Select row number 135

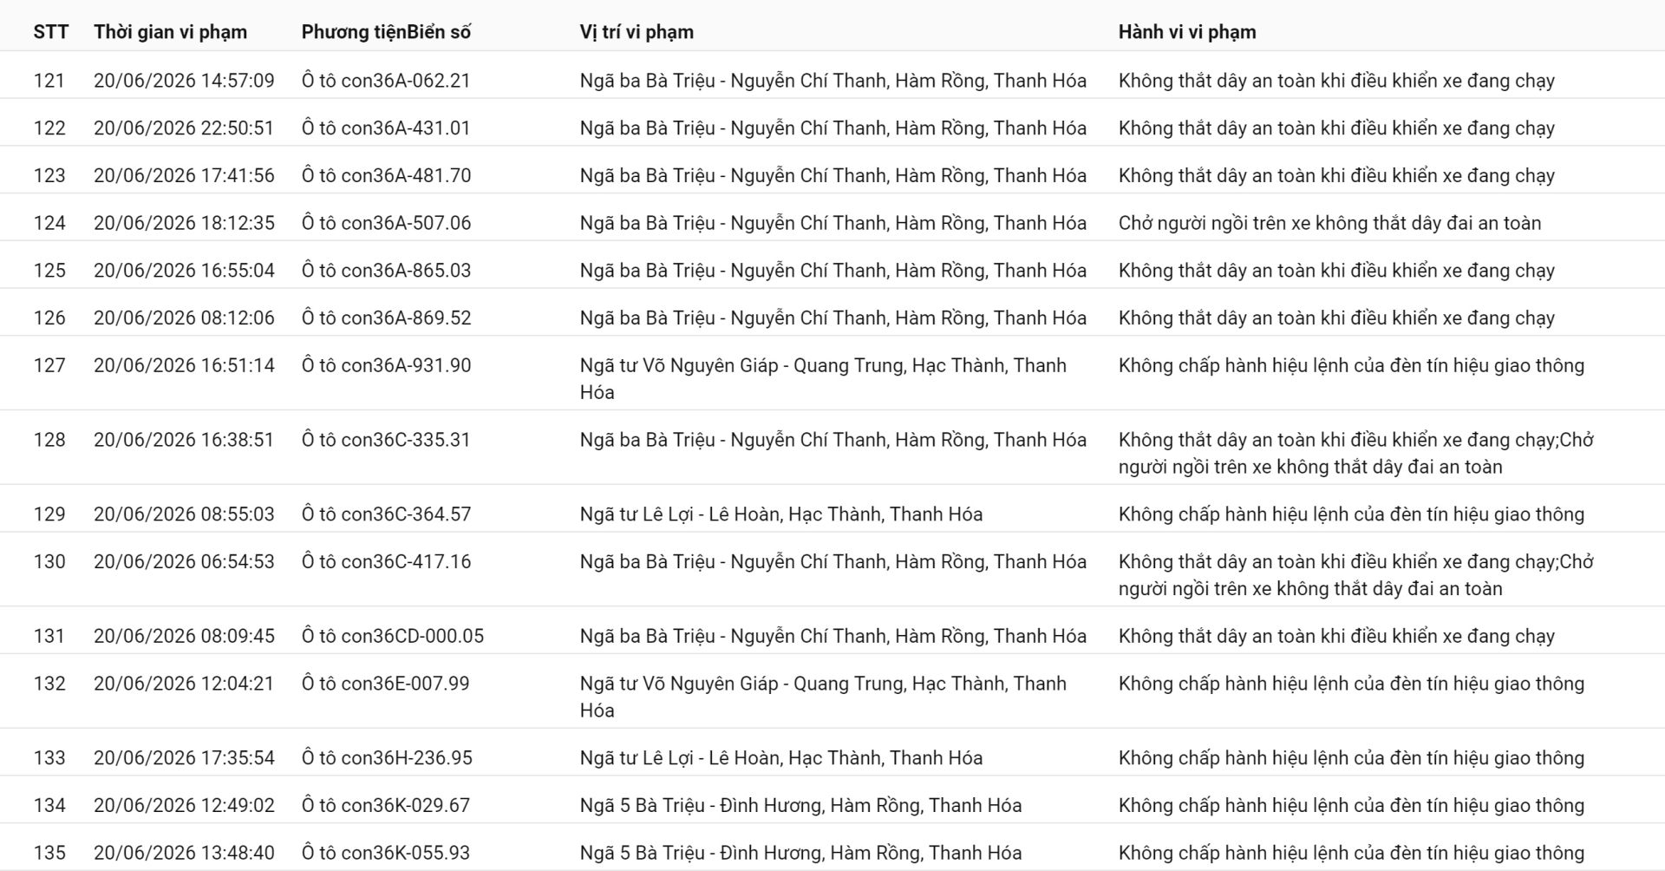pyautogui.click(x=49, y=854)
